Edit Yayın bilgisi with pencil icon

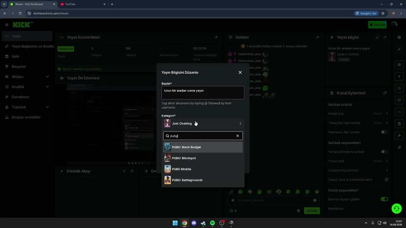pyautogui.click(x=377, y=37)
